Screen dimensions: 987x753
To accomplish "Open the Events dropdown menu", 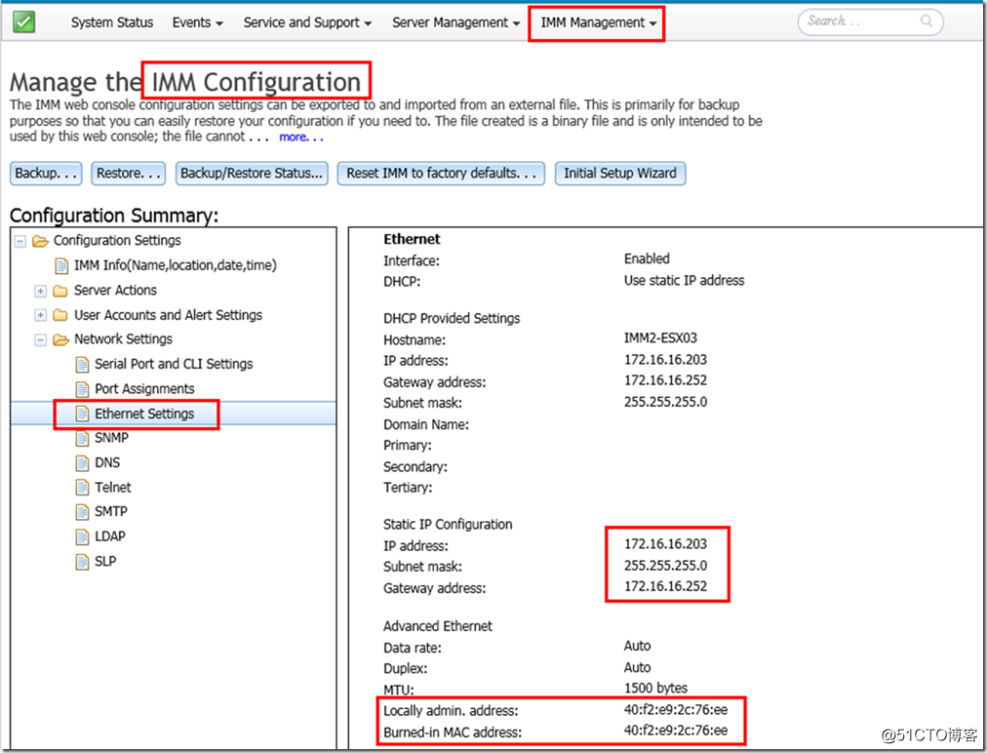I will point(197,22).
